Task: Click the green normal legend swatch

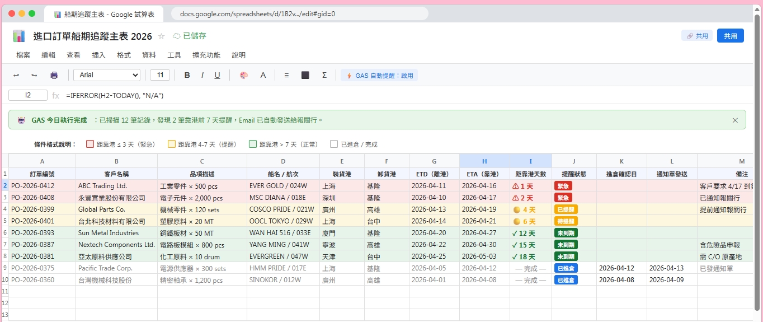Action: (253, 144)
